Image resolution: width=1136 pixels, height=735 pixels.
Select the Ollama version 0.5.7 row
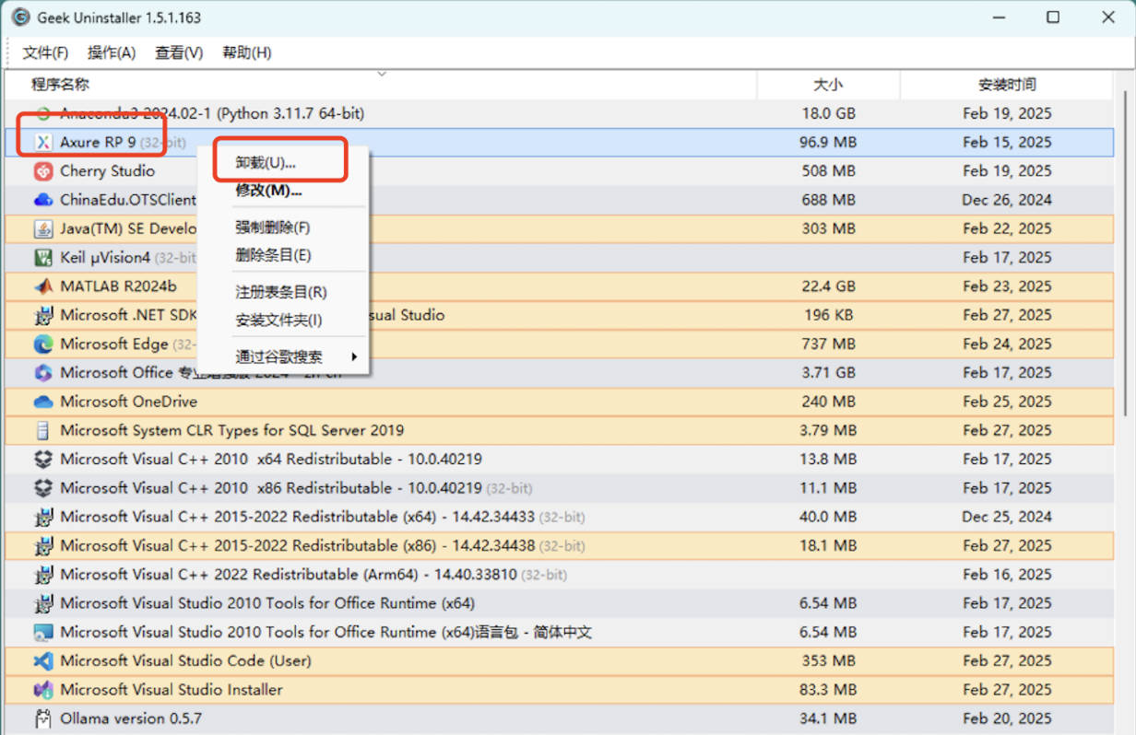click(559, 718)
